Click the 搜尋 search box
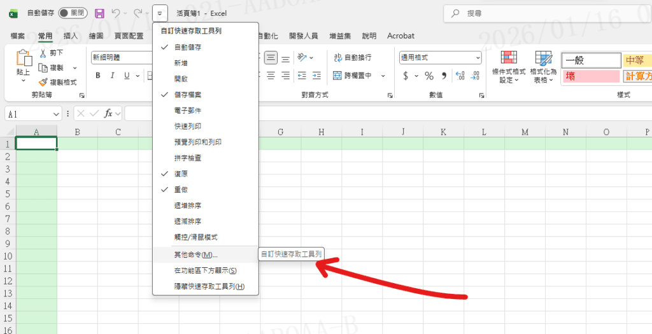Viewport: 652px width, 334px height. tap(548, 13)
